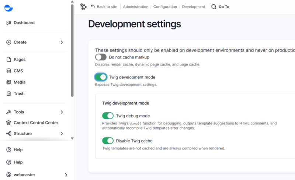Viewport: 295px width, 180px height.
Task: Open Context Control Center in sidebar
Action: click(x=36, y=123)
